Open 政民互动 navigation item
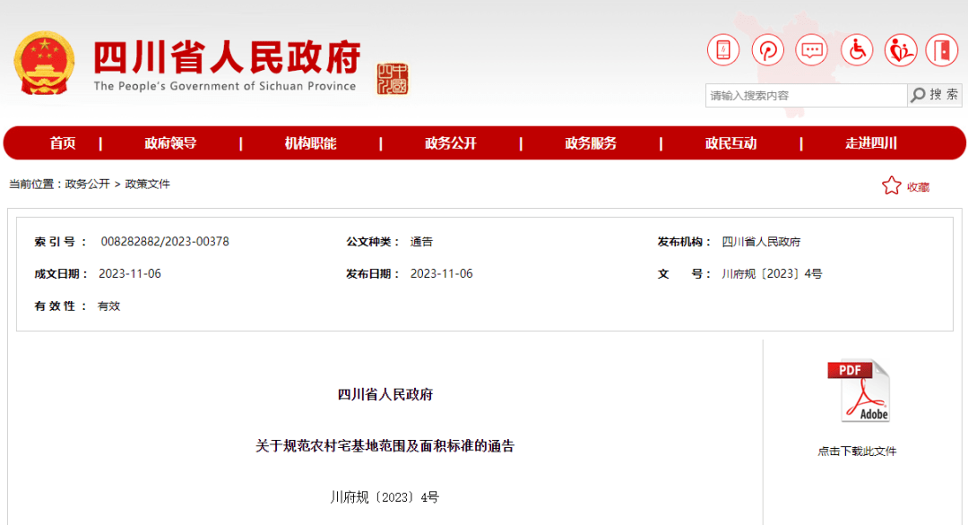Screen dimensions: 968x525 pos(731,143)
